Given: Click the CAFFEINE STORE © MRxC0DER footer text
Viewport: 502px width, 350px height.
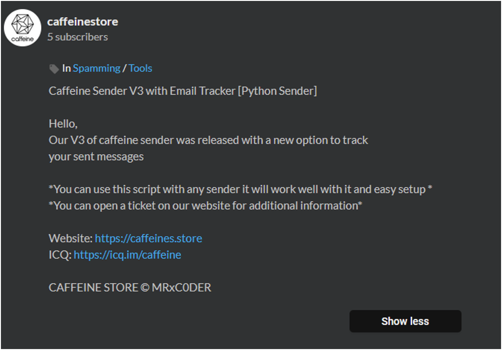Looking at the screenshot, I should (x=130, y=287).
